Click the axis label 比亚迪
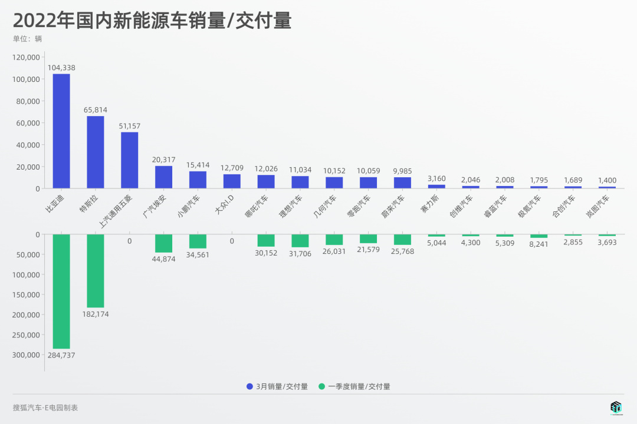Image resolution: width=637 pixels, height=424 pixels. click(55, 204)
